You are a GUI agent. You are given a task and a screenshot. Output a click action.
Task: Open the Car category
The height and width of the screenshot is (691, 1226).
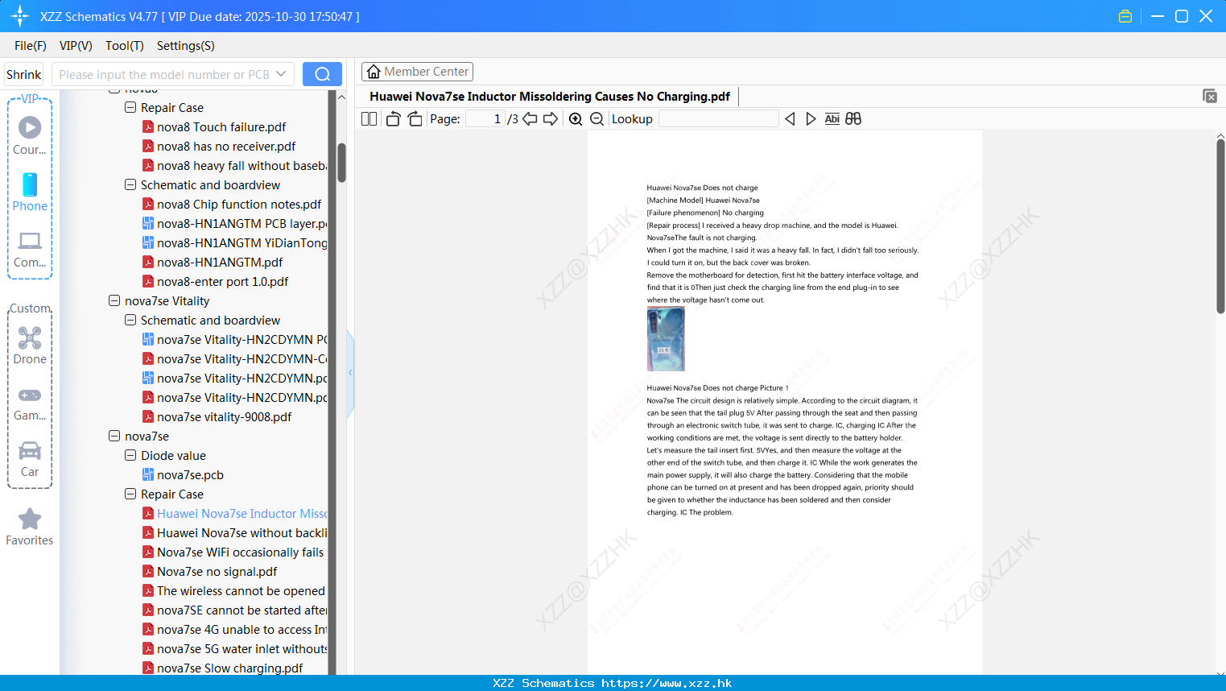(x=30, y=459)
